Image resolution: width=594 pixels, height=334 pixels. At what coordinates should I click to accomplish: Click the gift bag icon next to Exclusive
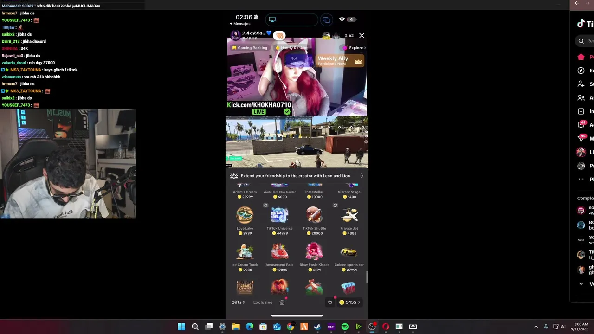[x=282, y=302]
